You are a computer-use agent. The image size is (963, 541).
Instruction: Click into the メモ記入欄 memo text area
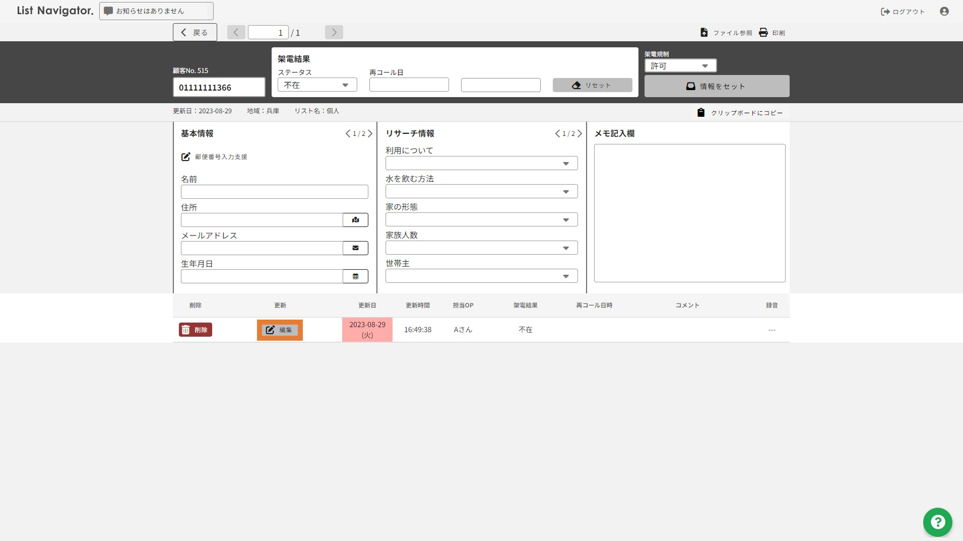coord(689,213)
